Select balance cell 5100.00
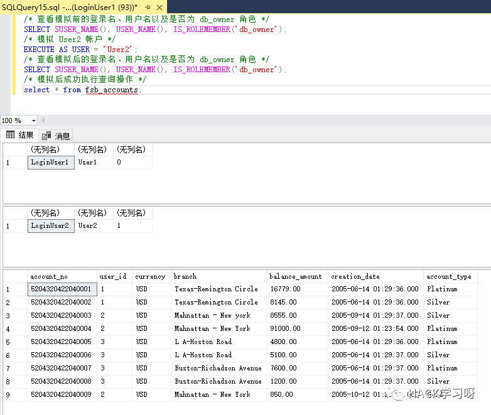 (x=297, y=355)
